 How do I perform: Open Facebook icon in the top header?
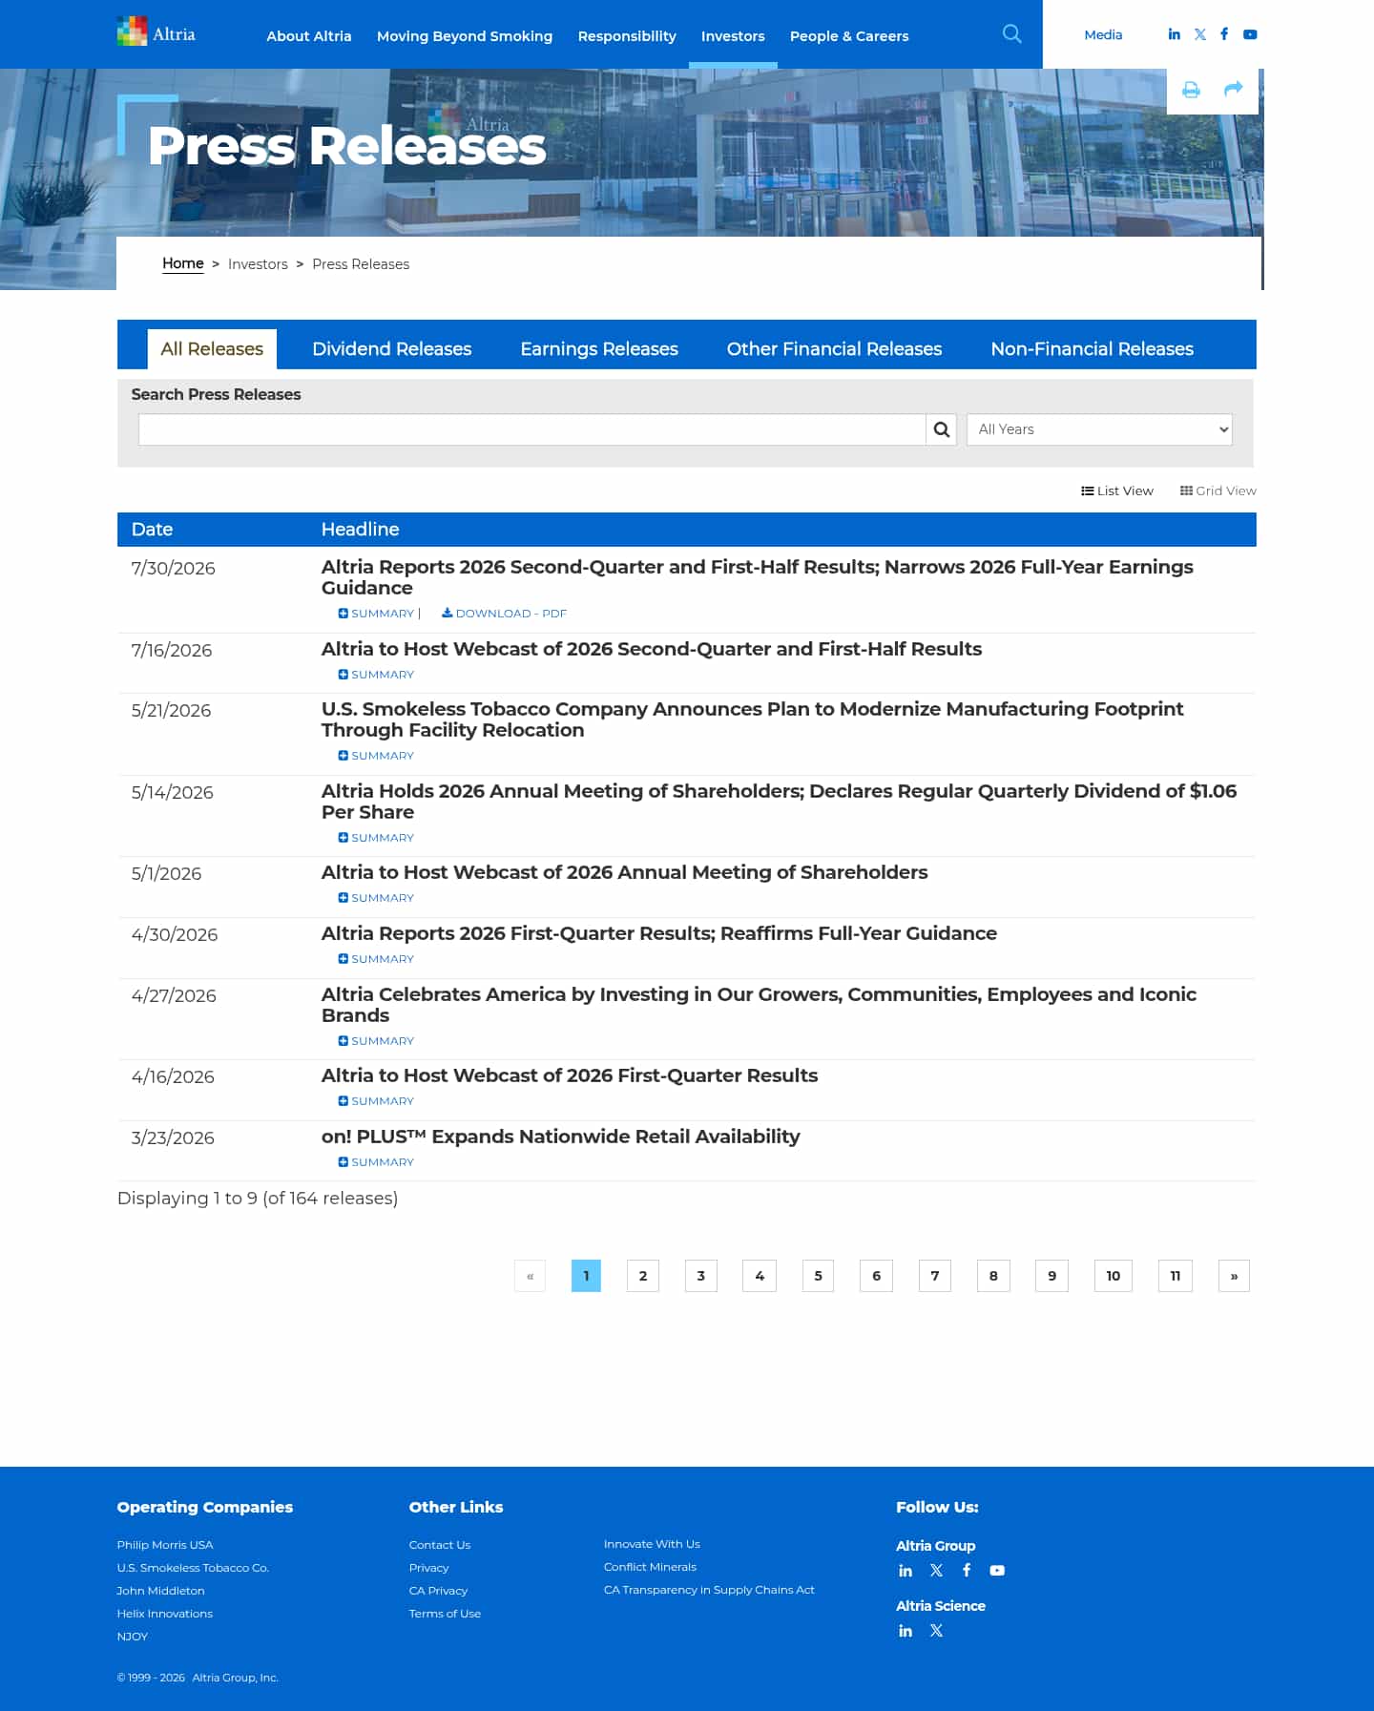[1224, 34]
